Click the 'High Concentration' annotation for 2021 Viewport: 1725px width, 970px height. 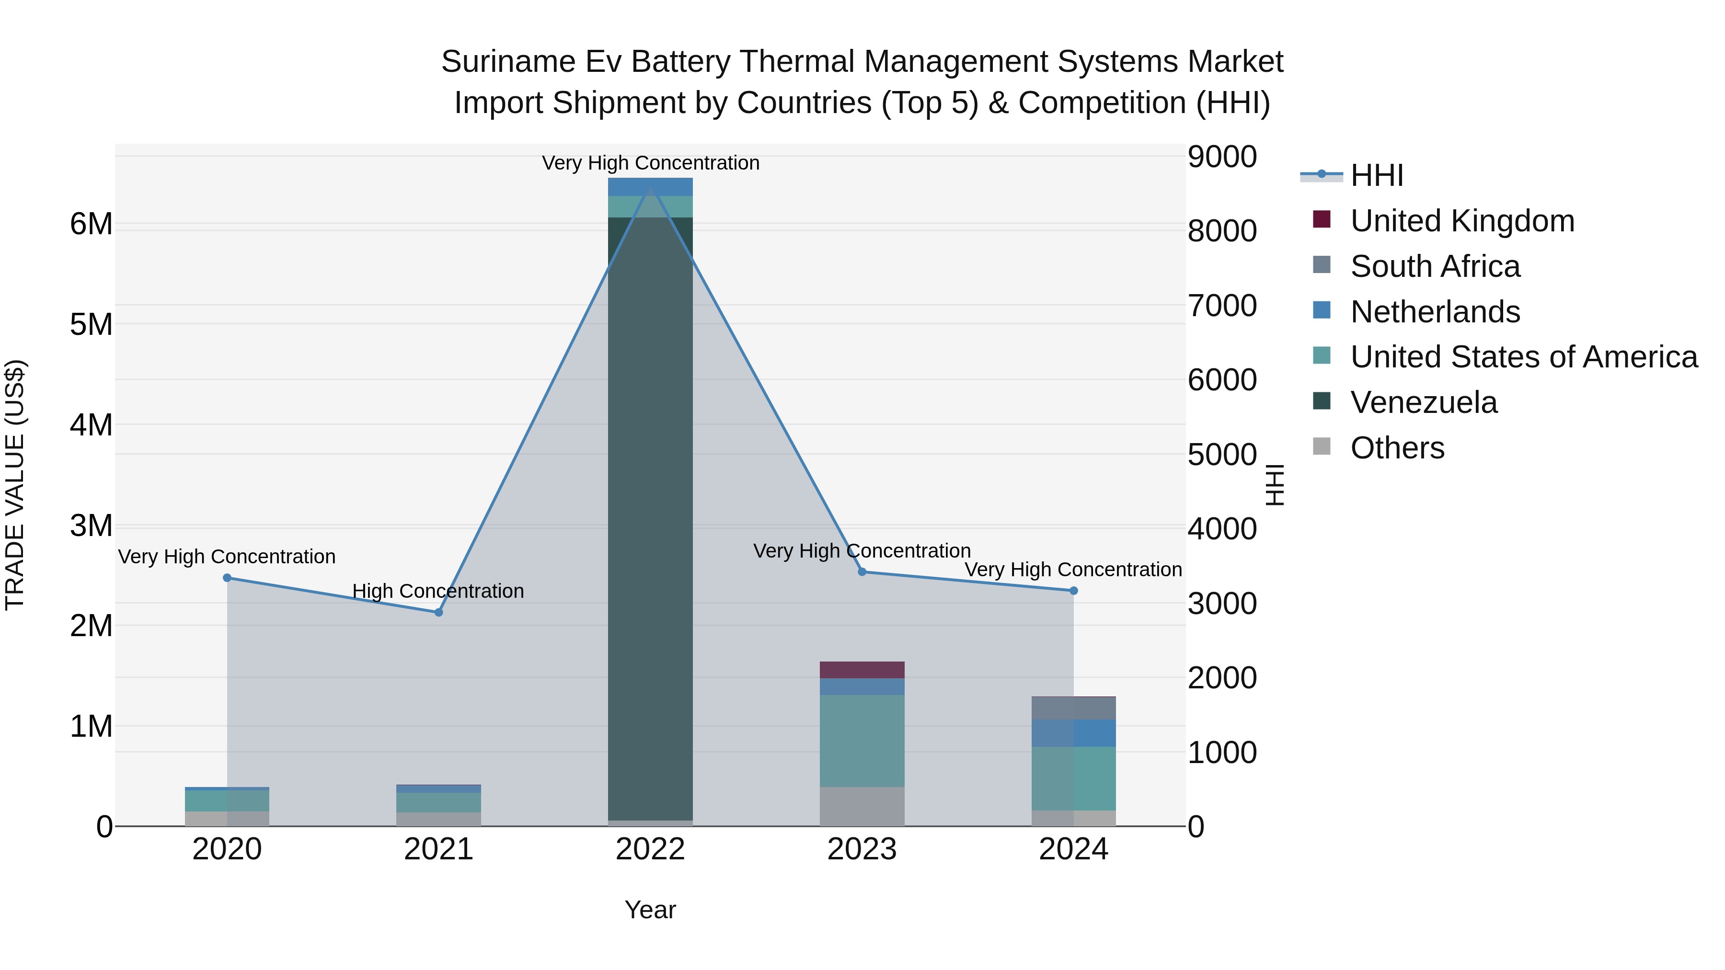[x=438, y=591]
